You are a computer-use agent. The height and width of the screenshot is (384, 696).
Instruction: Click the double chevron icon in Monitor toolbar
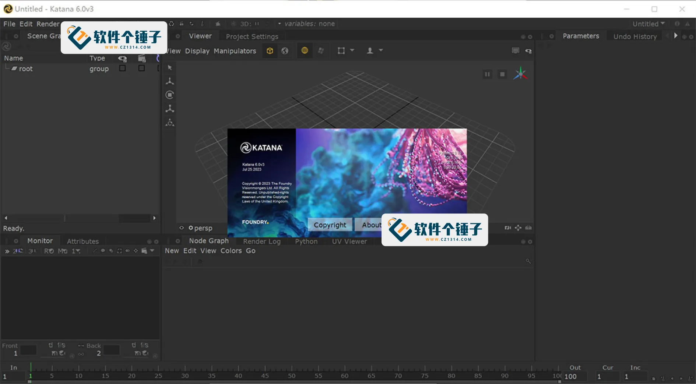7,251
